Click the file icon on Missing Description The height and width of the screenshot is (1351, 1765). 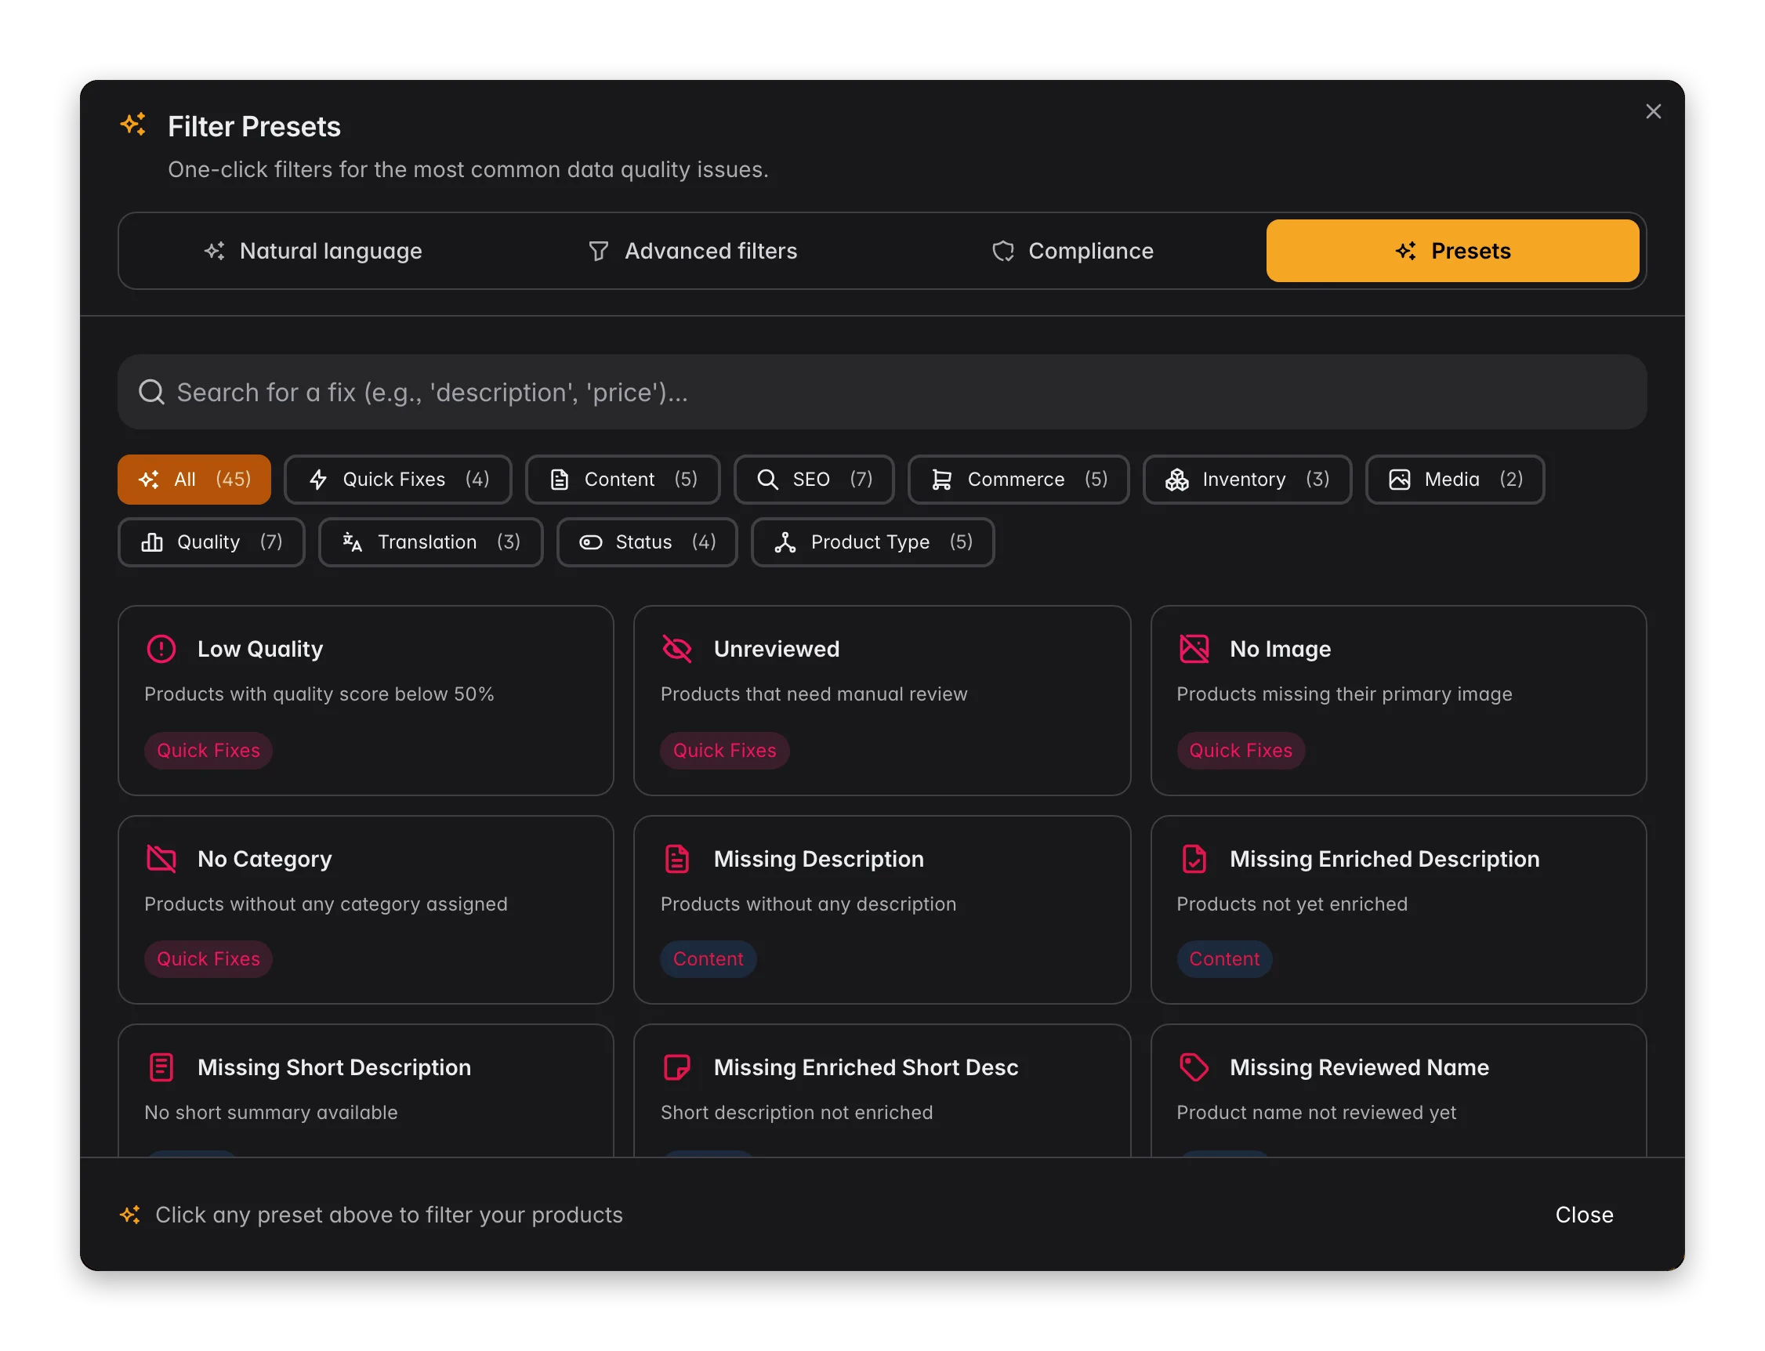(677, 859)
